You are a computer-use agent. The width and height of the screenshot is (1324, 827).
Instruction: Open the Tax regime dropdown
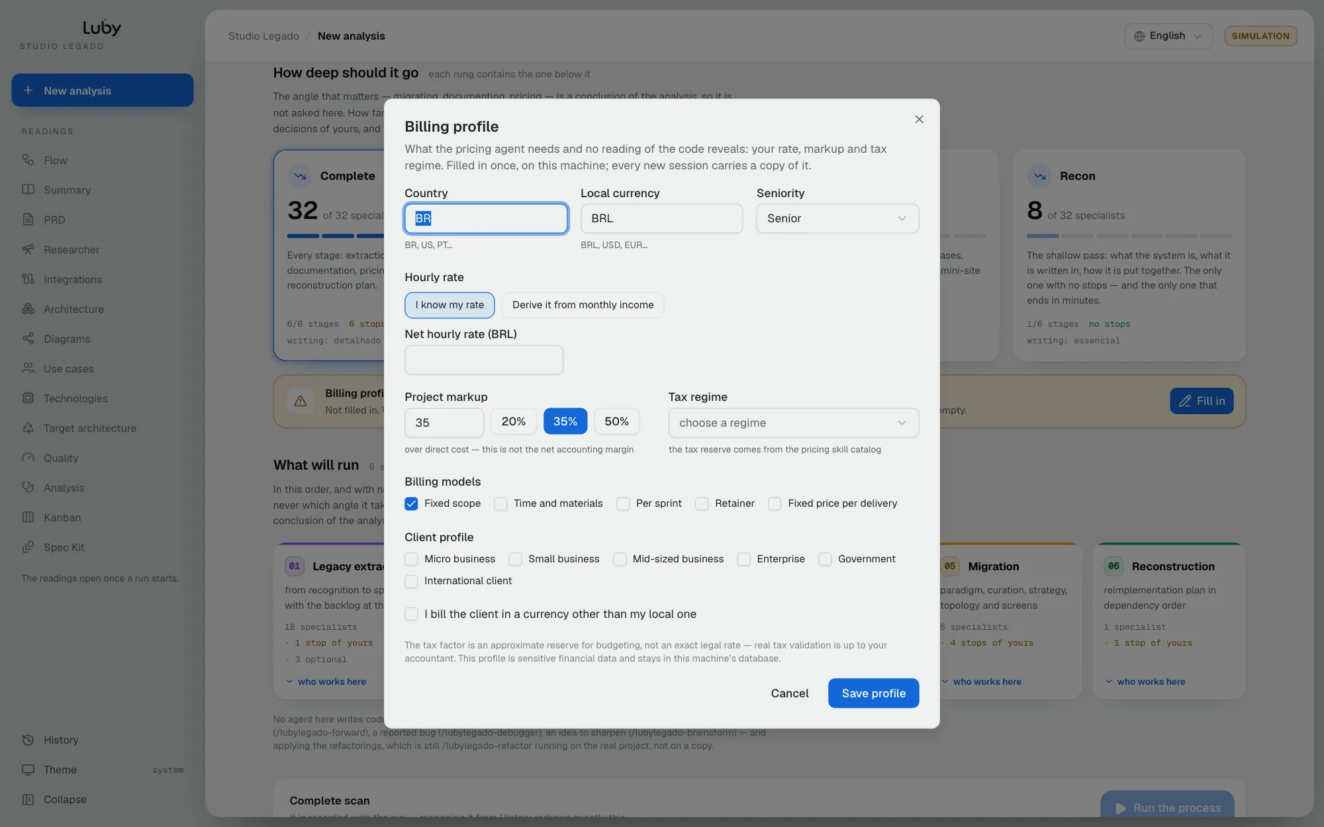click(794, 423)
